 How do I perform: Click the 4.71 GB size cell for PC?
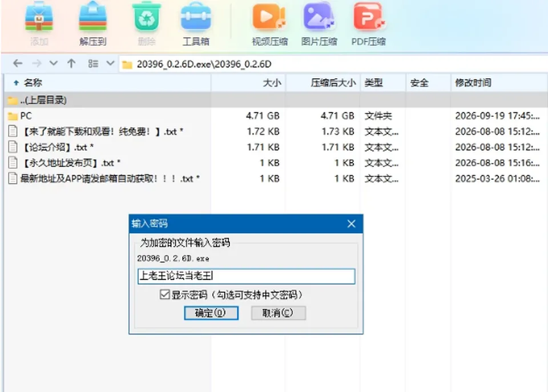pyautogui.click(x=263, y=116)
